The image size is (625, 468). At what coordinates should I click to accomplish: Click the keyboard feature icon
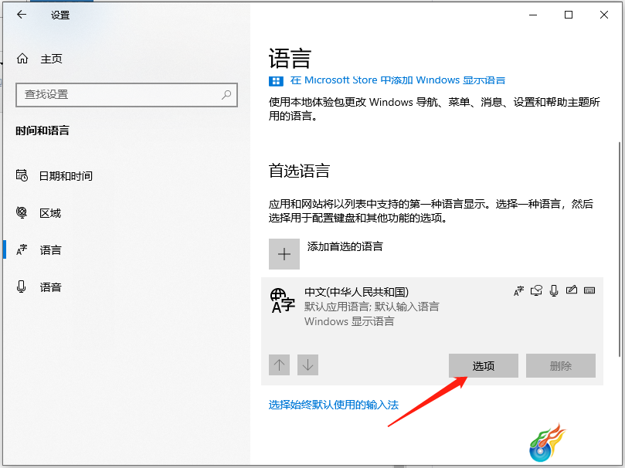[x=589, y=290]
